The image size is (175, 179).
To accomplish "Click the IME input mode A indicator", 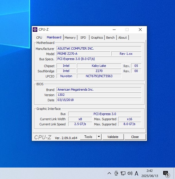I will pyautogui.click(x=137, y=174).
